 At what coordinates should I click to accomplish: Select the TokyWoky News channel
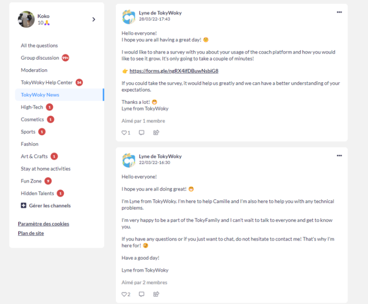[x=40, y=95]
